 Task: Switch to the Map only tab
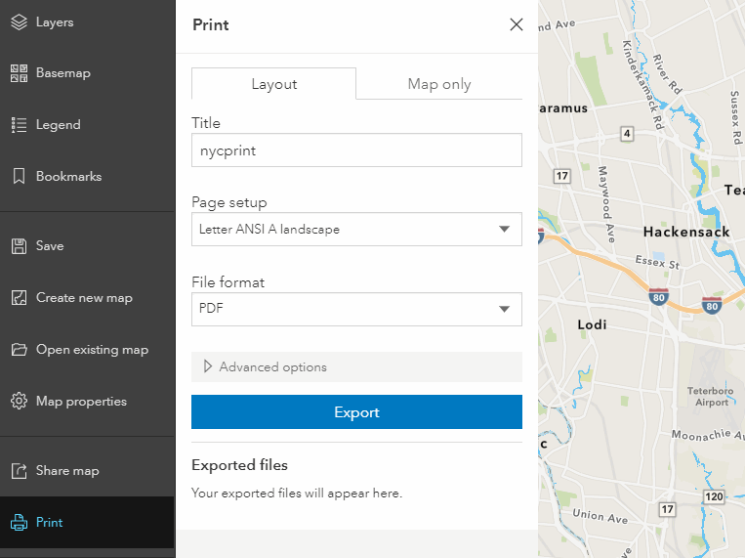click(439, 84)
